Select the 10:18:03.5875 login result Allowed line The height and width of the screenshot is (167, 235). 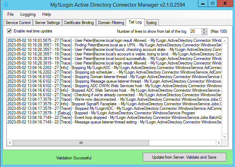[x=114, y=40]
